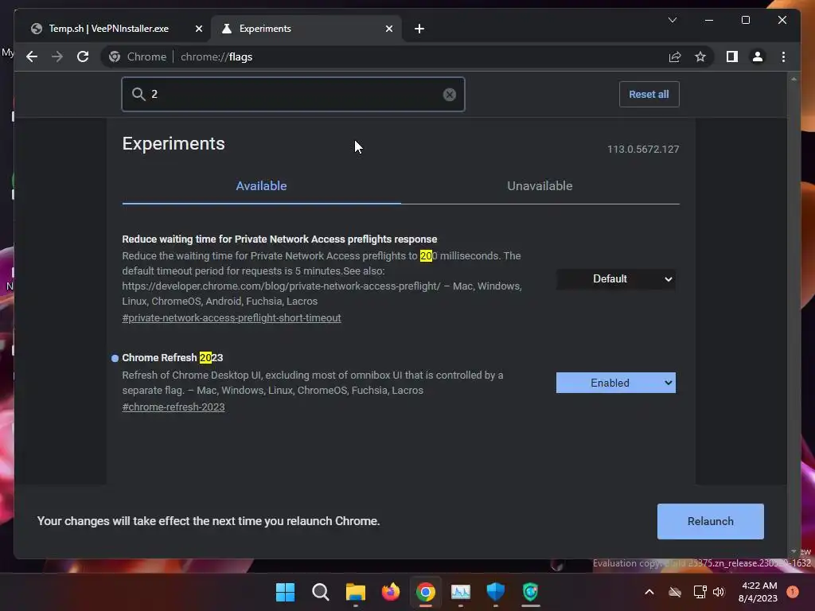Open the #chrome-refresh-2023 link
The height and width of the screenshot is (611, 815).
click(x=173, y=407)
